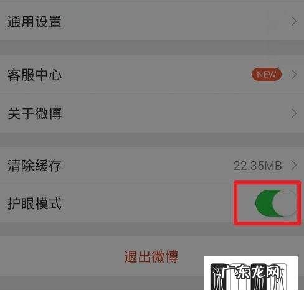Click the 广东龙网 watermark logo
The height and width of the screenshot is (290, 304).
point(251,273)
